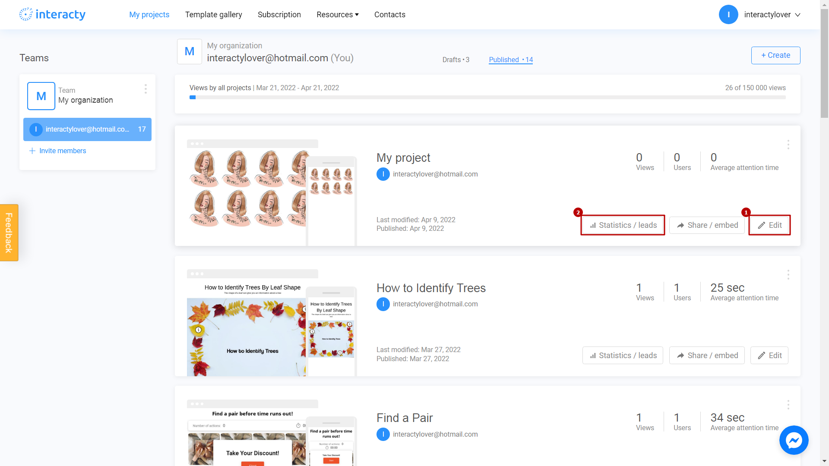Click author avatar under Find a Pair
This screenshot has width=829, height=466.
tap(383, 435)
